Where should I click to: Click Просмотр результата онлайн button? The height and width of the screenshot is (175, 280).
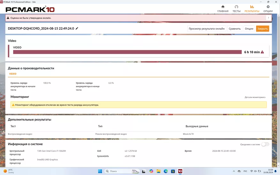click(207, 28)
